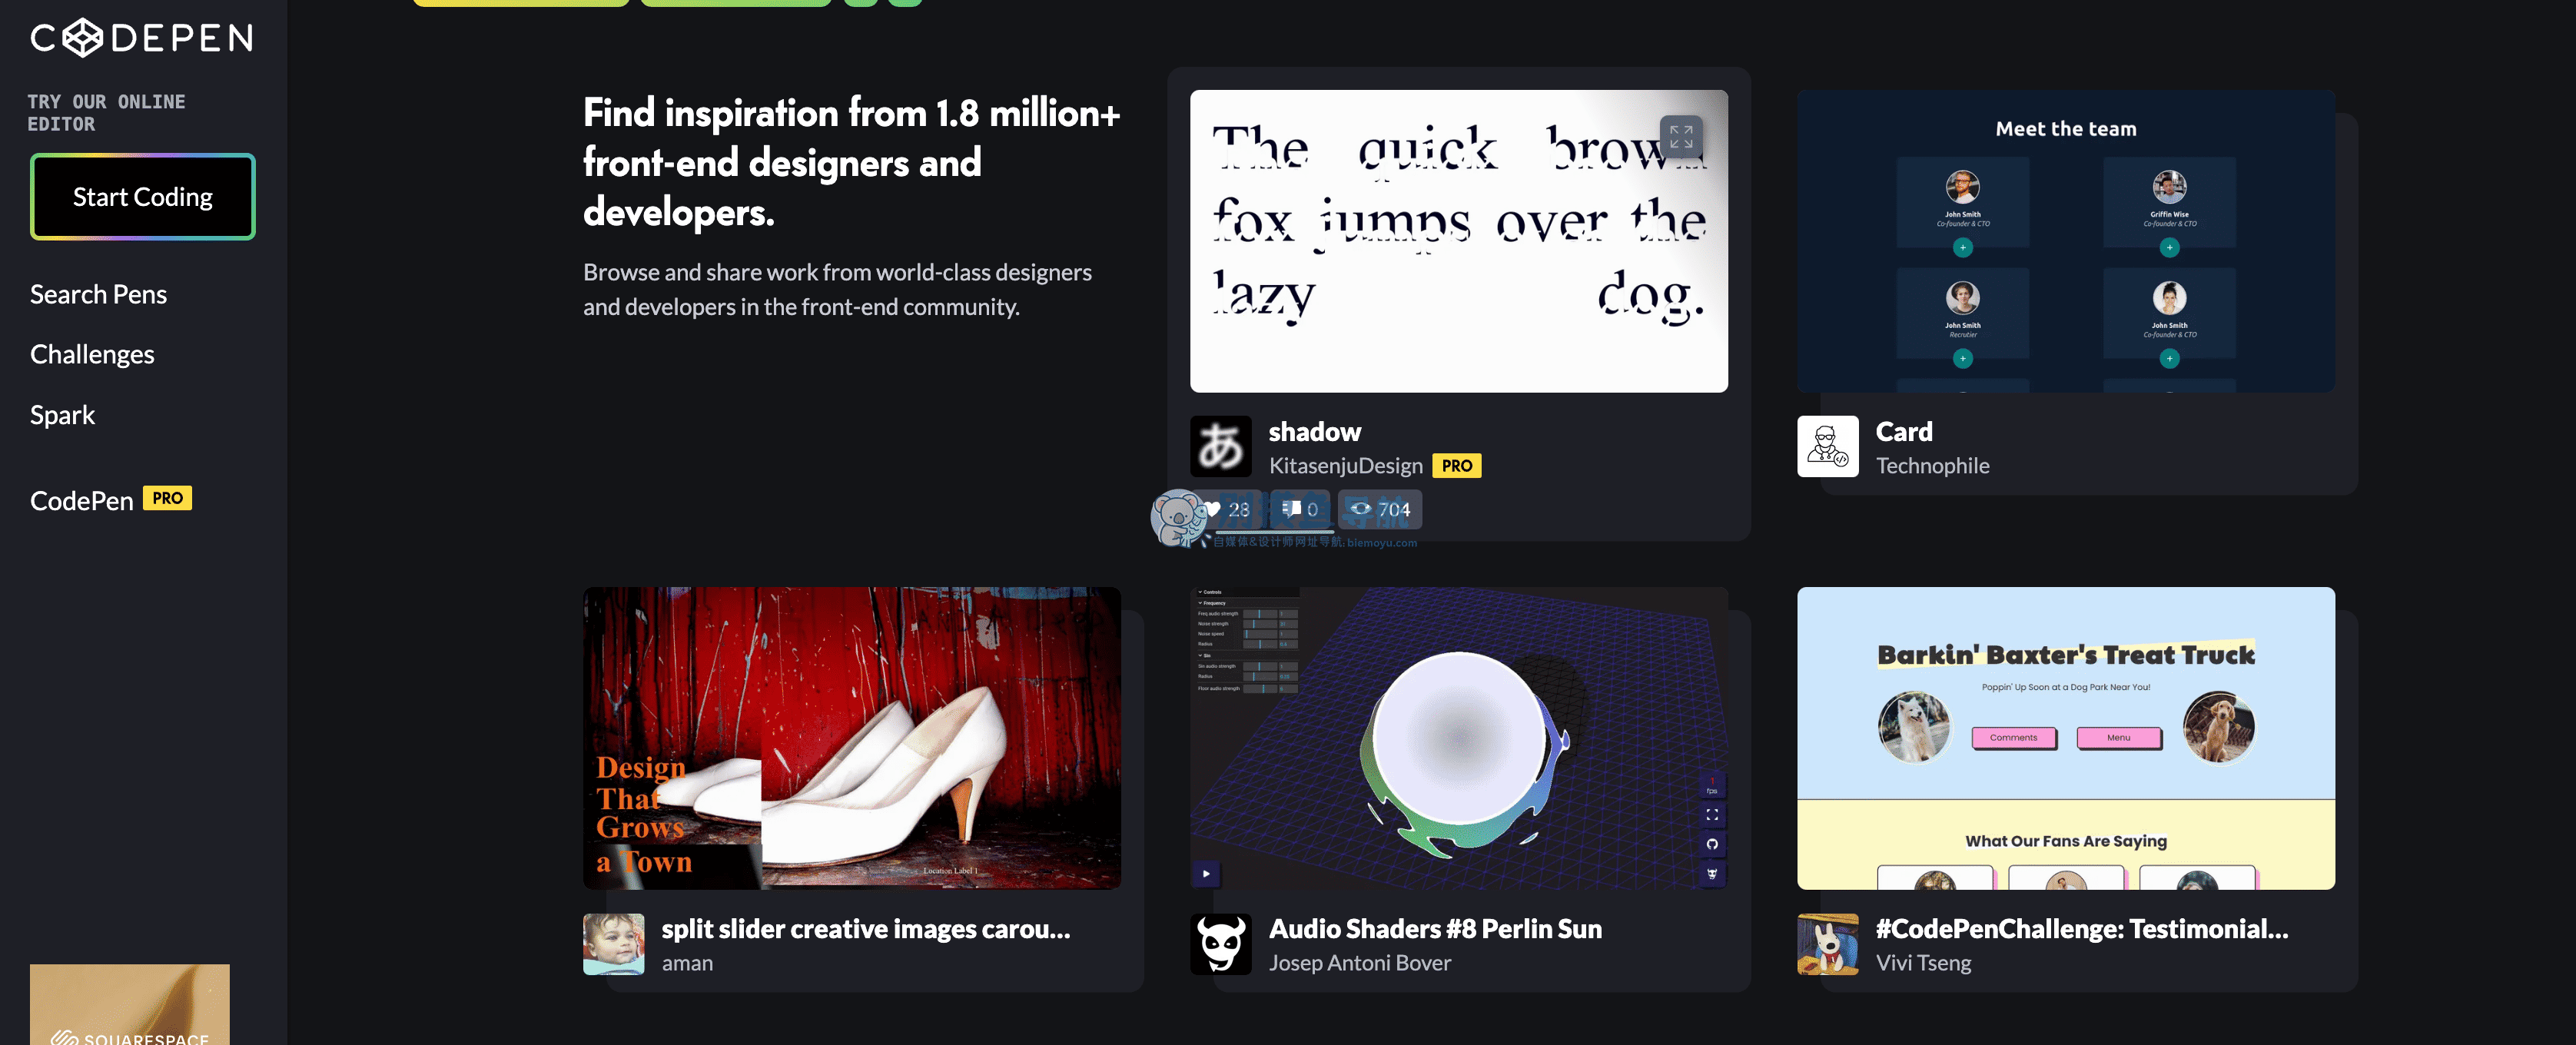Image resolution: width=2576 pixels, height=1045 pixels.
Task: Visit Josep Antoni Bover's profile
Action: point(1359,963)
